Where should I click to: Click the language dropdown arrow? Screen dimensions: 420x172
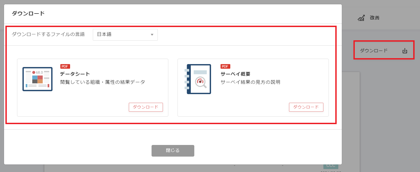click(152, 35)
